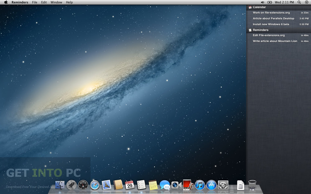Open the Apple menu
Image resolution: width=311 pixels, height=194 pixels.
(x=6, y=2)
